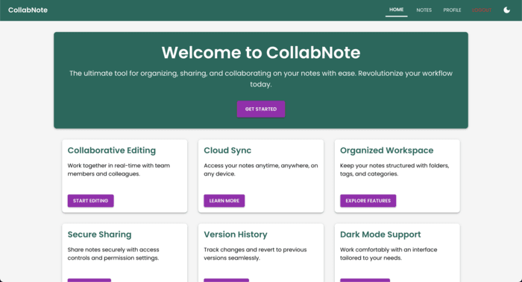
Task: Click the Dark Mode Support card title
Action: click(x=380, y=234)
